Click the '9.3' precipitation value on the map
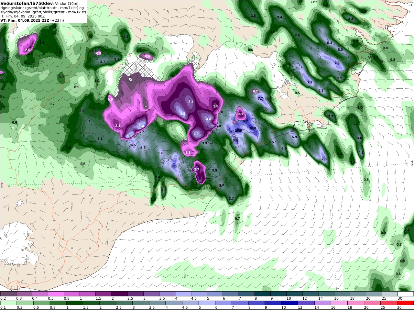This screenshot has width=414, height=310. (x=235, y=140)
